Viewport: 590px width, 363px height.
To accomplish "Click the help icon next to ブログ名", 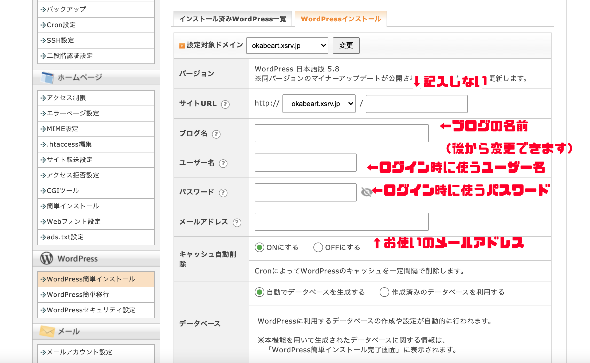I will coord(216,134).
